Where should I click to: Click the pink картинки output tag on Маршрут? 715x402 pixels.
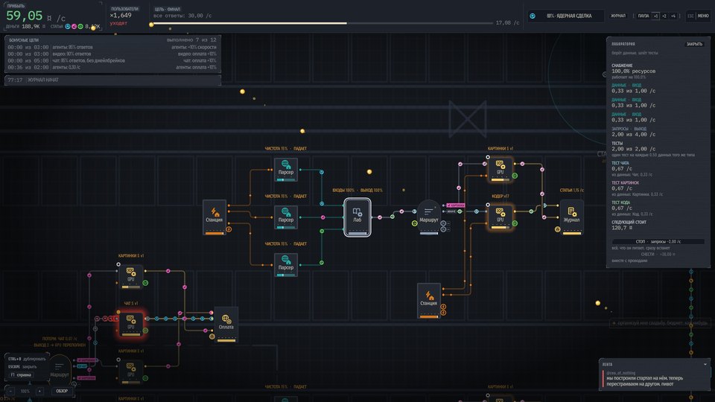pos(456,205)
